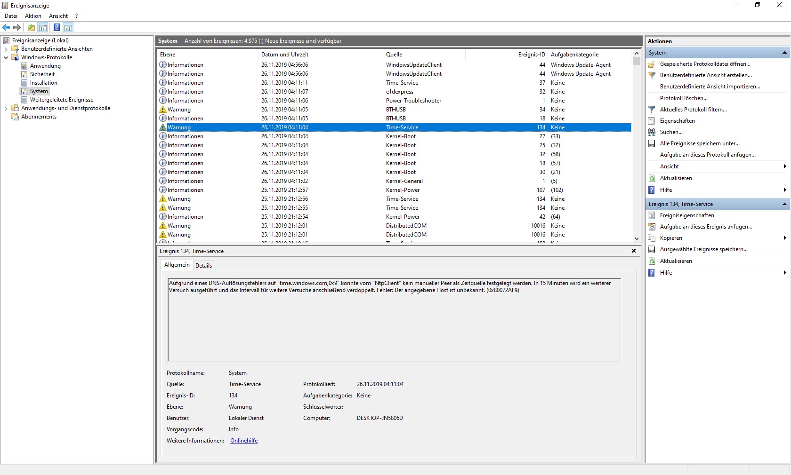This screenshot has height=475, width=791.
Task: Sort events by Datum und Uhrzeit column
Action: (x=321, y=55)
